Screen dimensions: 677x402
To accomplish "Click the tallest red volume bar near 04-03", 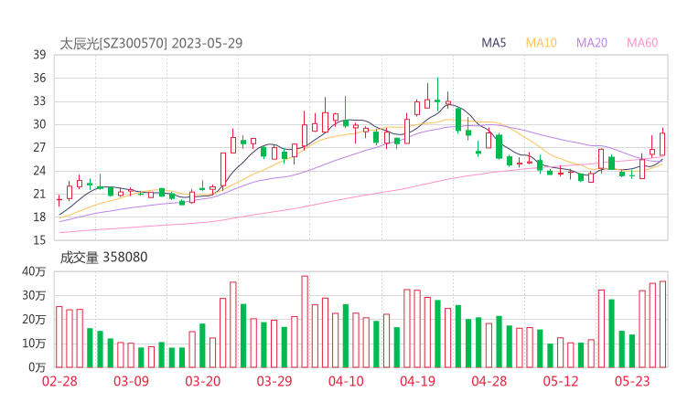I will tap(305, 322).
